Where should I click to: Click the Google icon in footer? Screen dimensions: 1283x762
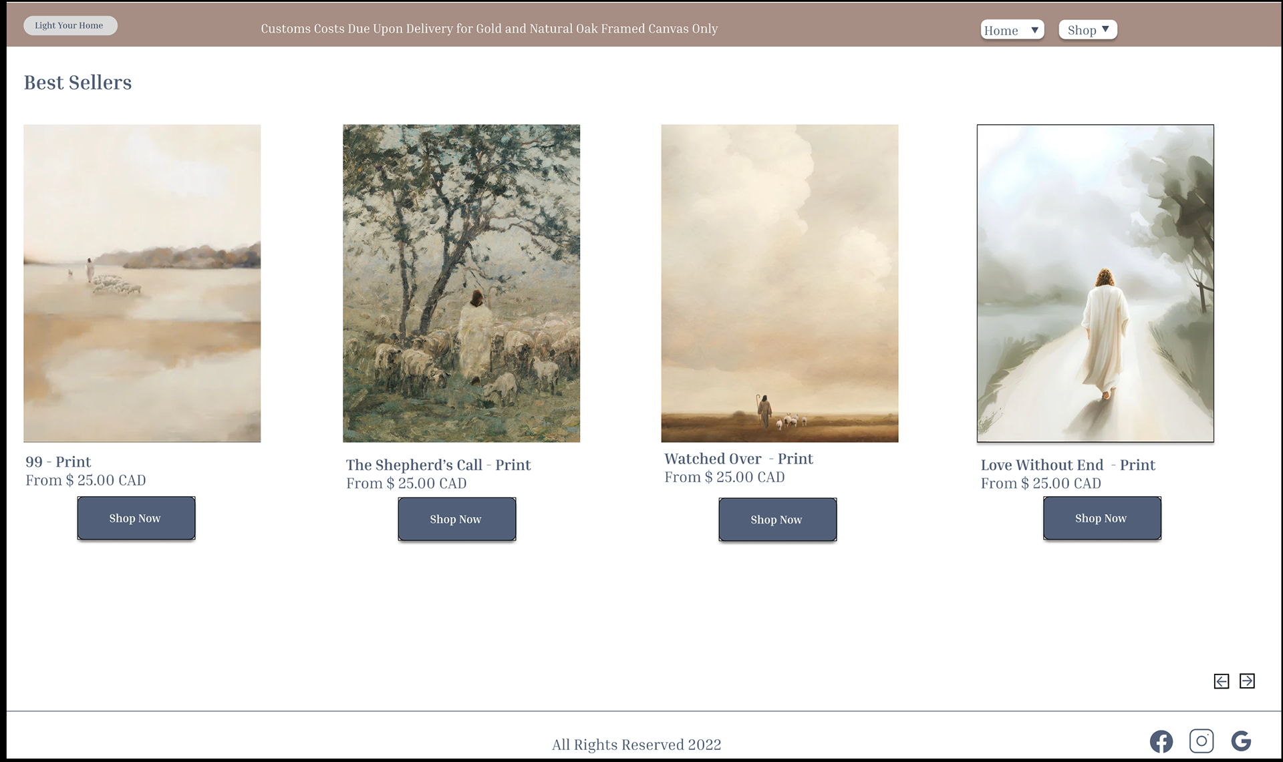click(x=1241, y=741)
